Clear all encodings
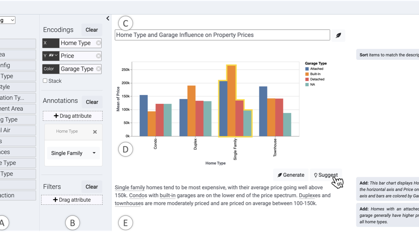The width and height of the screenshot is (419, 235). click(92, 30)
